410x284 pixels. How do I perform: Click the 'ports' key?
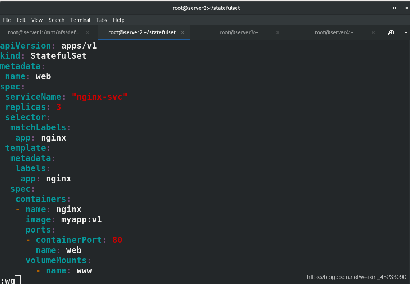coord(38,230)
